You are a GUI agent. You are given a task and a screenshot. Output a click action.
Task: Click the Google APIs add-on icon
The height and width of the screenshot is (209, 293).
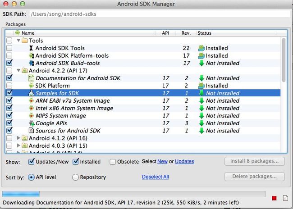tap(32, 123)
